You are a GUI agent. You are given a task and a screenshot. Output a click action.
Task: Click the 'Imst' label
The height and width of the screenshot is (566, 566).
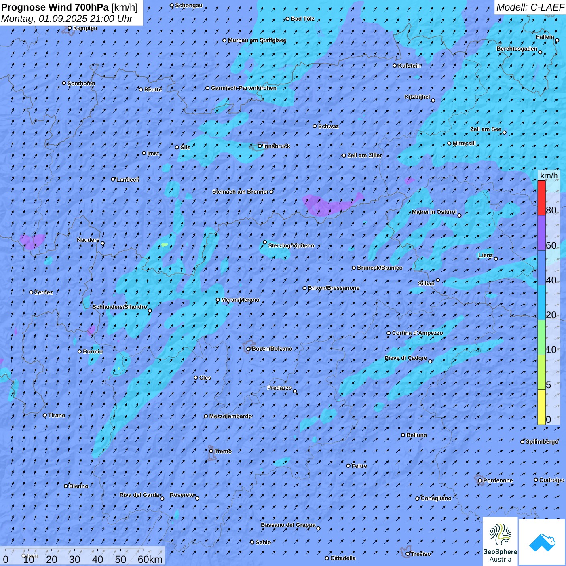153,153
